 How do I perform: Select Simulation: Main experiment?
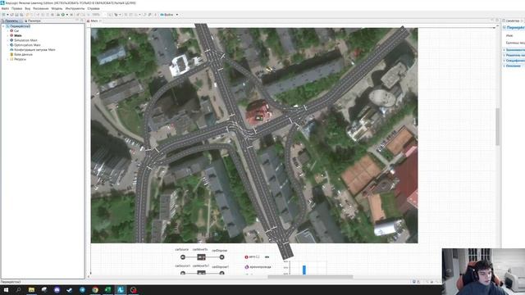(25, 40)
